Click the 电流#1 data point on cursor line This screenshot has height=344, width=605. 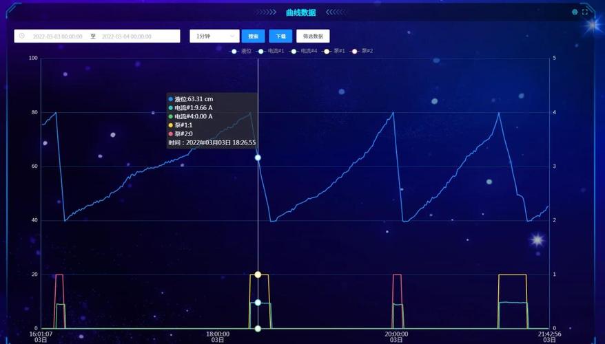258,303
